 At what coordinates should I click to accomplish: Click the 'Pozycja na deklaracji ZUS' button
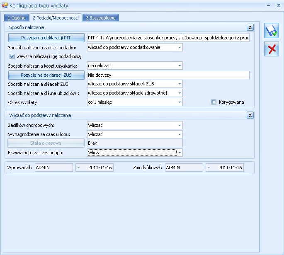click(46, 75)
